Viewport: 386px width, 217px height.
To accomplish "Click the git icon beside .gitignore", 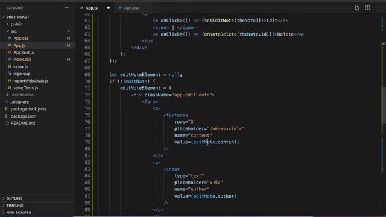I will tap(7, 102).
